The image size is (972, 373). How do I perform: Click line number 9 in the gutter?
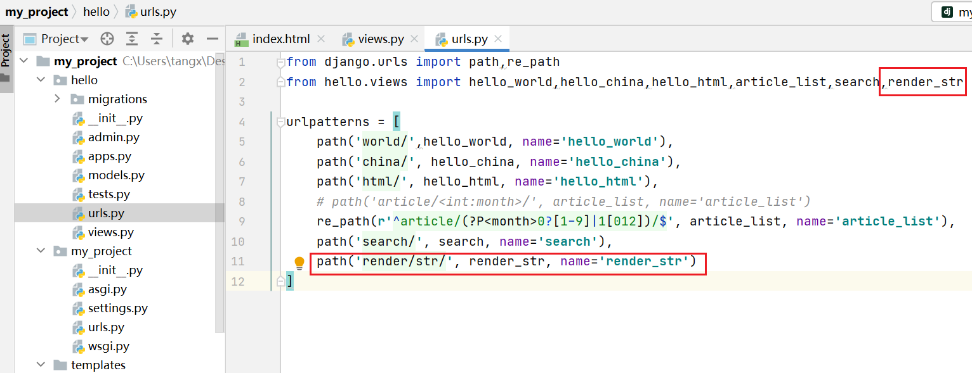pos(242,221)
